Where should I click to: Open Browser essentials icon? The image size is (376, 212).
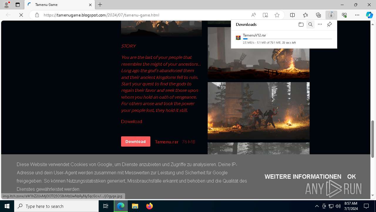tap(344, 15)
